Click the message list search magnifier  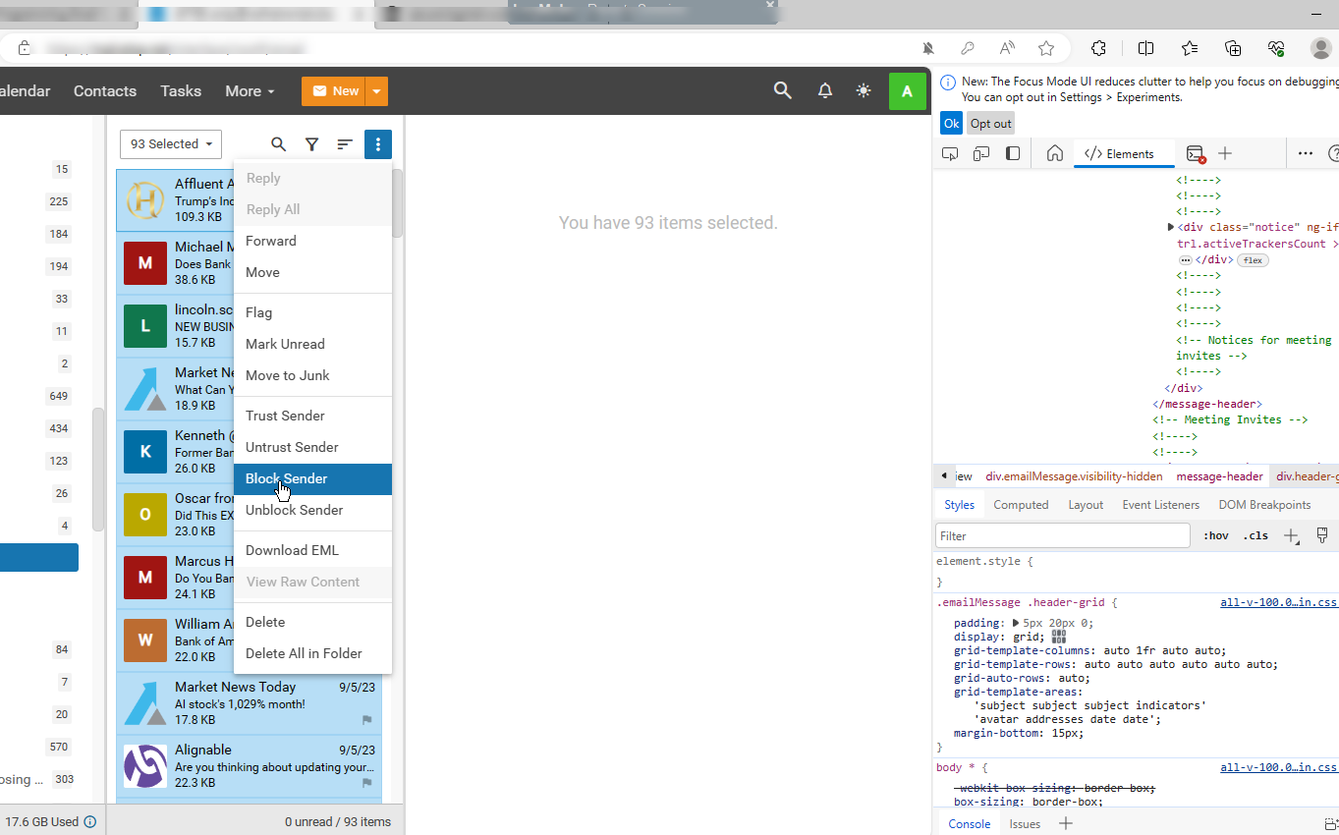[x=279, y=144]
